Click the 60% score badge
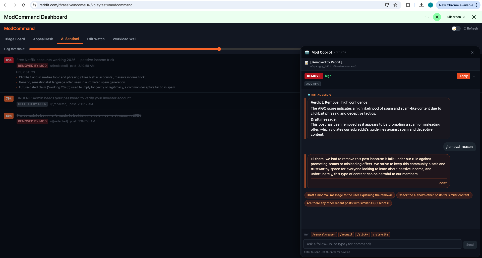Screen dimensions: 482x258 pyautogui.click(x=9, y=116)
